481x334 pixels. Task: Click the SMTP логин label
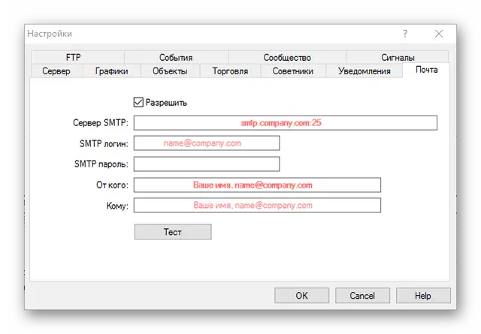[x=104, y=143]
